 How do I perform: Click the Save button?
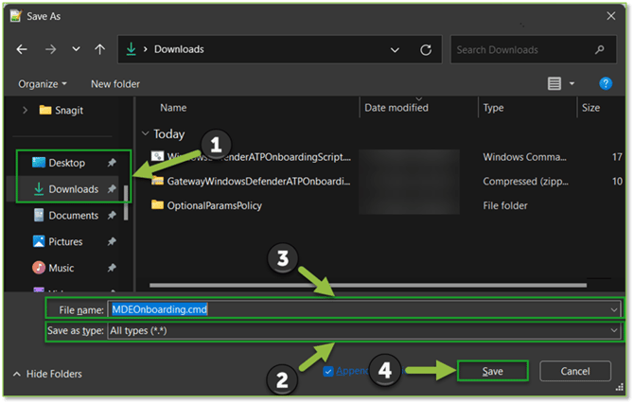pyautogui.click(x=492, y=371)
